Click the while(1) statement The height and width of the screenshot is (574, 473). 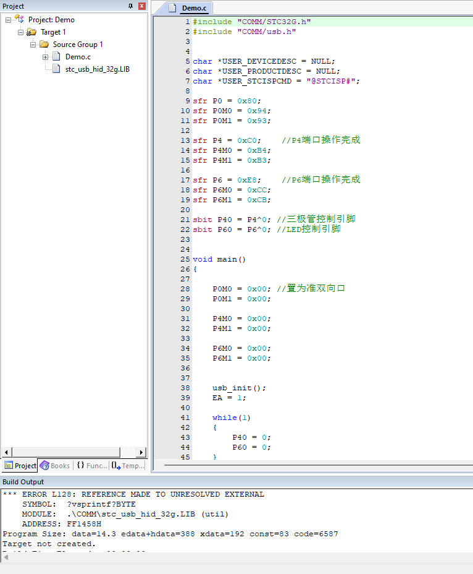click(x=232, y=418)
